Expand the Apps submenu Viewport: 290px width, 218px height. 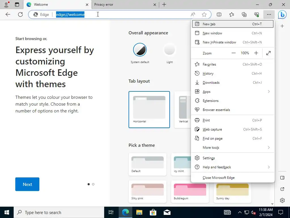coord(233,92)
